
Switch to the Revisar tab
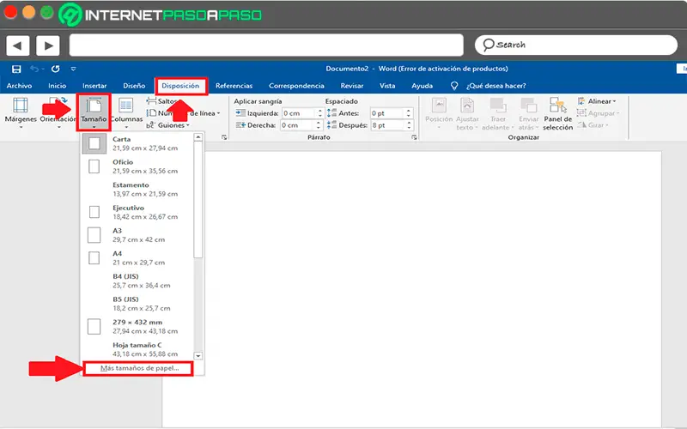click(x=352, y=86)
